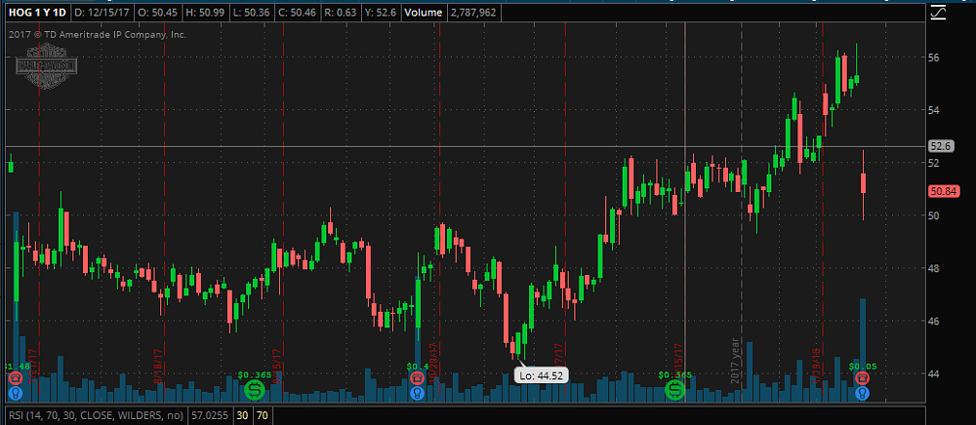Viewport: 976px width, 425px height.
Task: Open the earnings phone icon under $0.4
Action: click(x=417, y=377)
